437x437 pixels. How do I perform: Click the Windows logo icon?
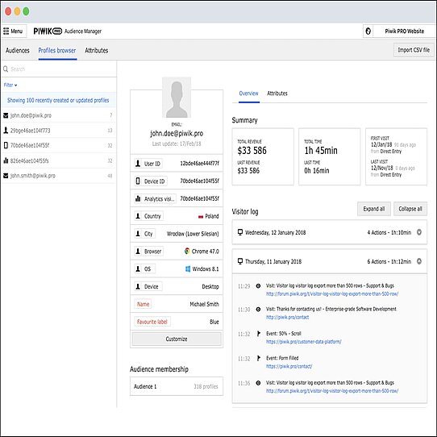coord(188,268)
